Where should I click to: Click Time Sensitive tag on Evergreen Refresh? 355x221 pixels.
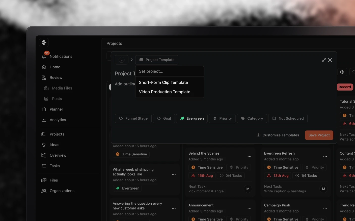point(283,167)
